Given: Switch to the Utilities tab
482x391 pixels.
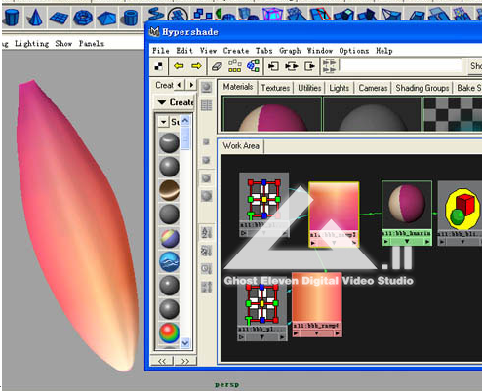Looking at the screenshot, I should (309, 88).
